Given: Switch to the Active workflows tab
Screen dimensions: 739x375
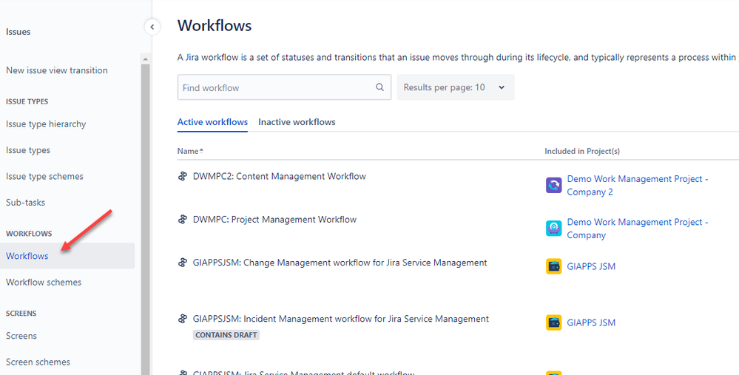Looking at the screenshot, I should (x=212, y=122).
